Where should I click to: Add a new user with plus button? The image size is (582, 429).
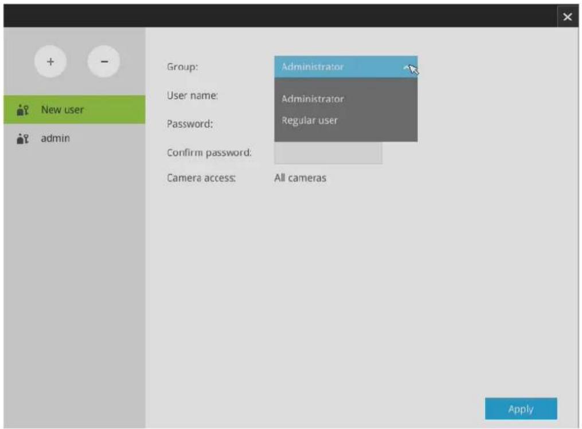click(x=50, y=61)
